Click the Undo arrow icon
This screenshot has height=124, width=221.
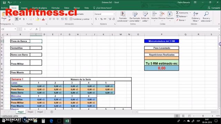click(x=9, y=2)
